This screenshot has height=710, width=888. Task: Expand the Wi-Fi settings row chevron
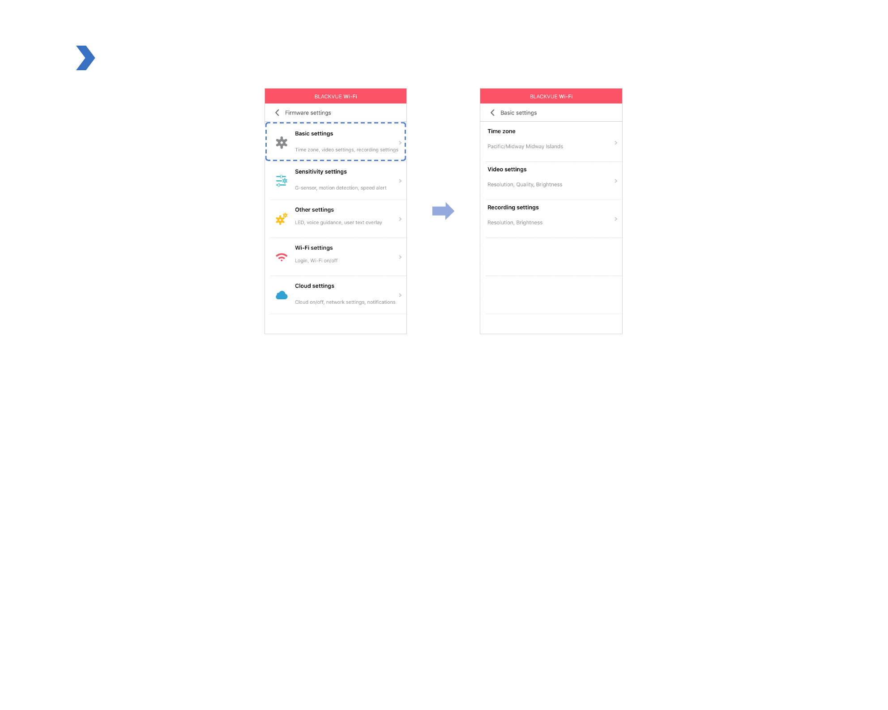click(x=400, y=257)
